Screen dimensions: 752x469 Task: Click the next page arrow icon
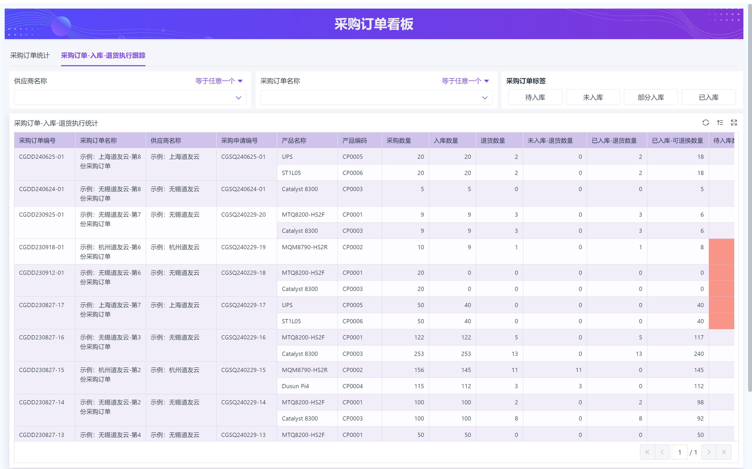tap(708, 452)
